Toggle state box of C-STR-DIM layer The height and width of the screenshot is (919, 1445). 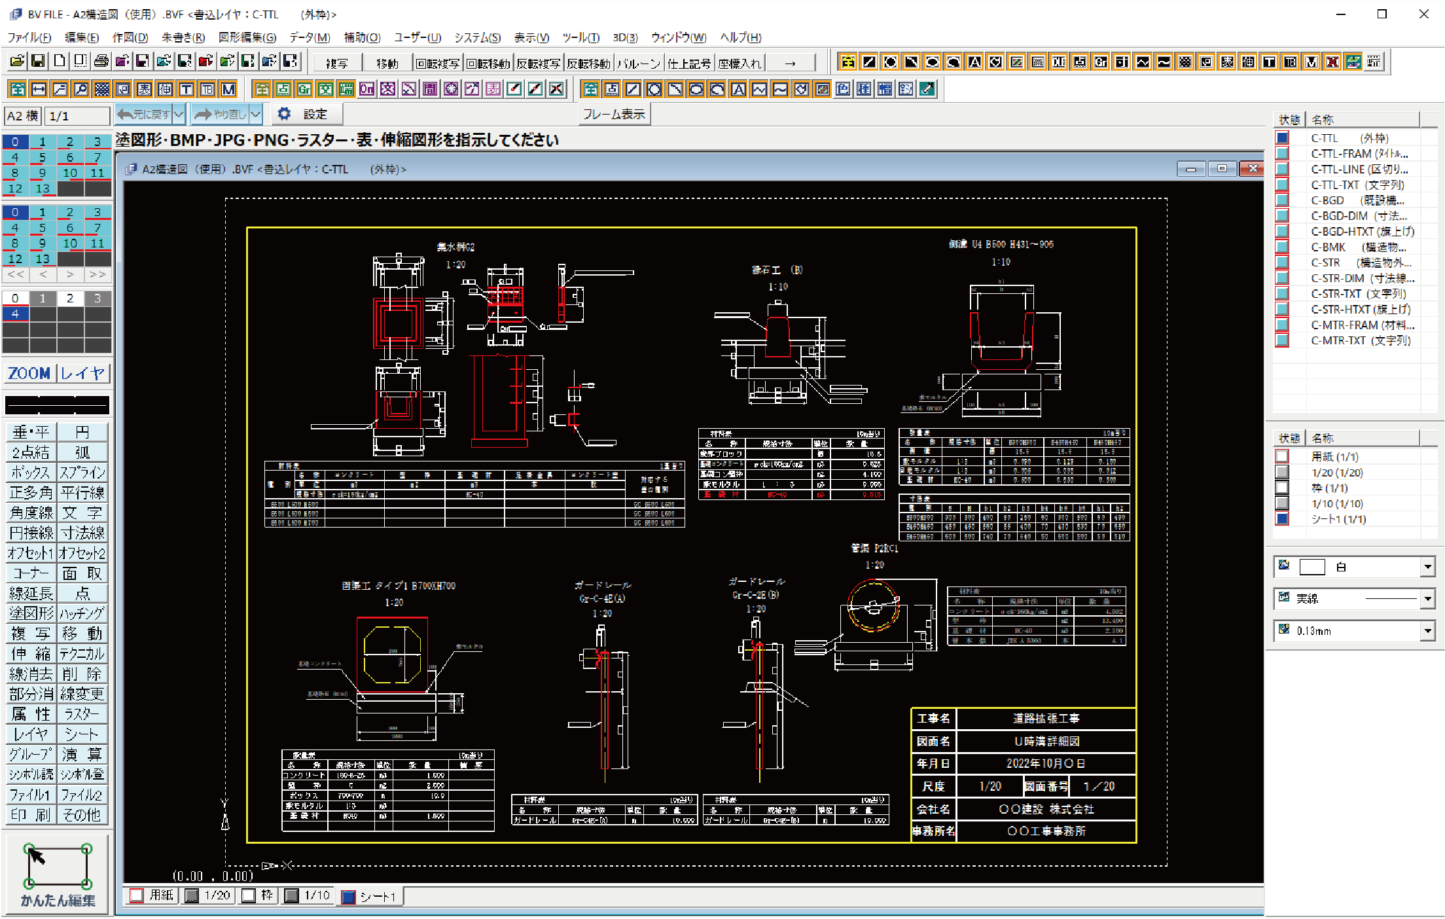click(x=1282, y=278)
